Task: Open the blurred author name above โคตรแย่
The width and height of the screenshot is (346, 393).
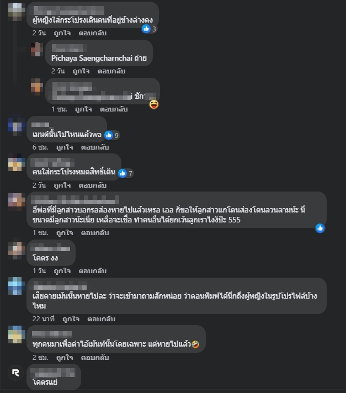Action: 53,373
